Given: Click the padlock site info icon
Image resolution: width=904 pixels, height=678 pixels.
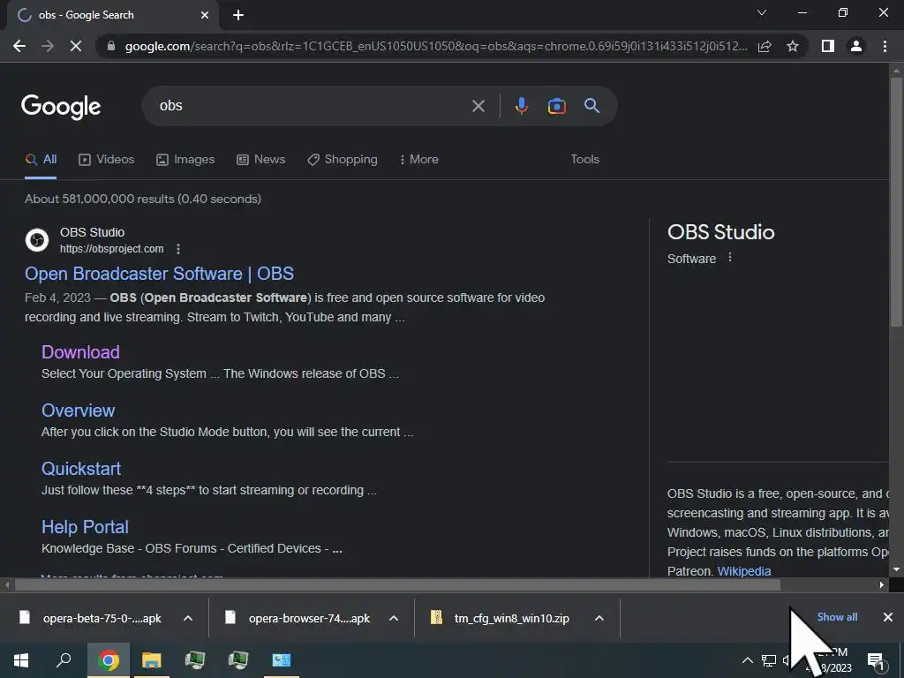Looking at the screenshot, I should [x=111, y=46].
